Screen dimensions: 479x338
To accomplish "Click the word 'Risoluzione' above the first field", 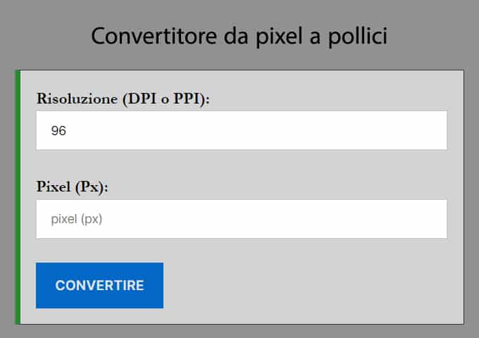I will click(76, 98).
